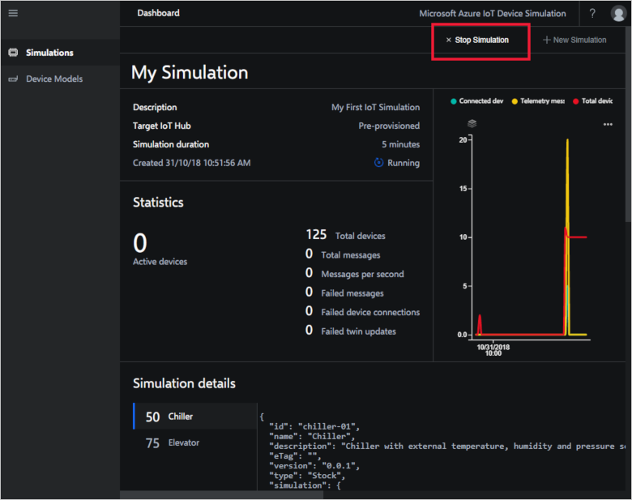
Task: Click the Device Models sidebar icon
Action: 13,79
